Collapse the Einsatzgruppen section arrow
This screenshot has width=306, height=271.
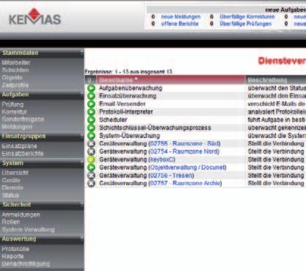tap(81, 135)
